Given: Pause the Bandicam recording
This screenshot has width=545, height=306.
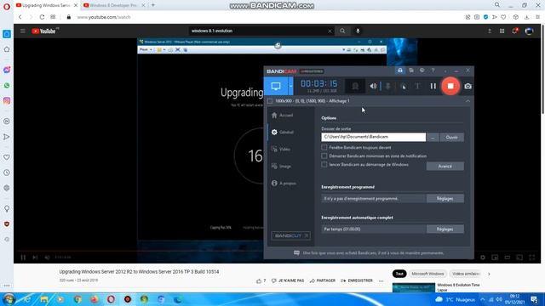Looking at the screenshot, I should coord(433,86).
